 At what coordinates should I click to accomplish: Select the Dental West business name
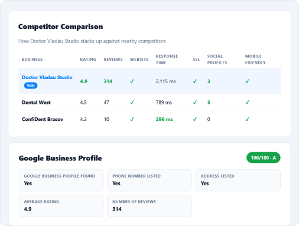click(x=36, y=103)
